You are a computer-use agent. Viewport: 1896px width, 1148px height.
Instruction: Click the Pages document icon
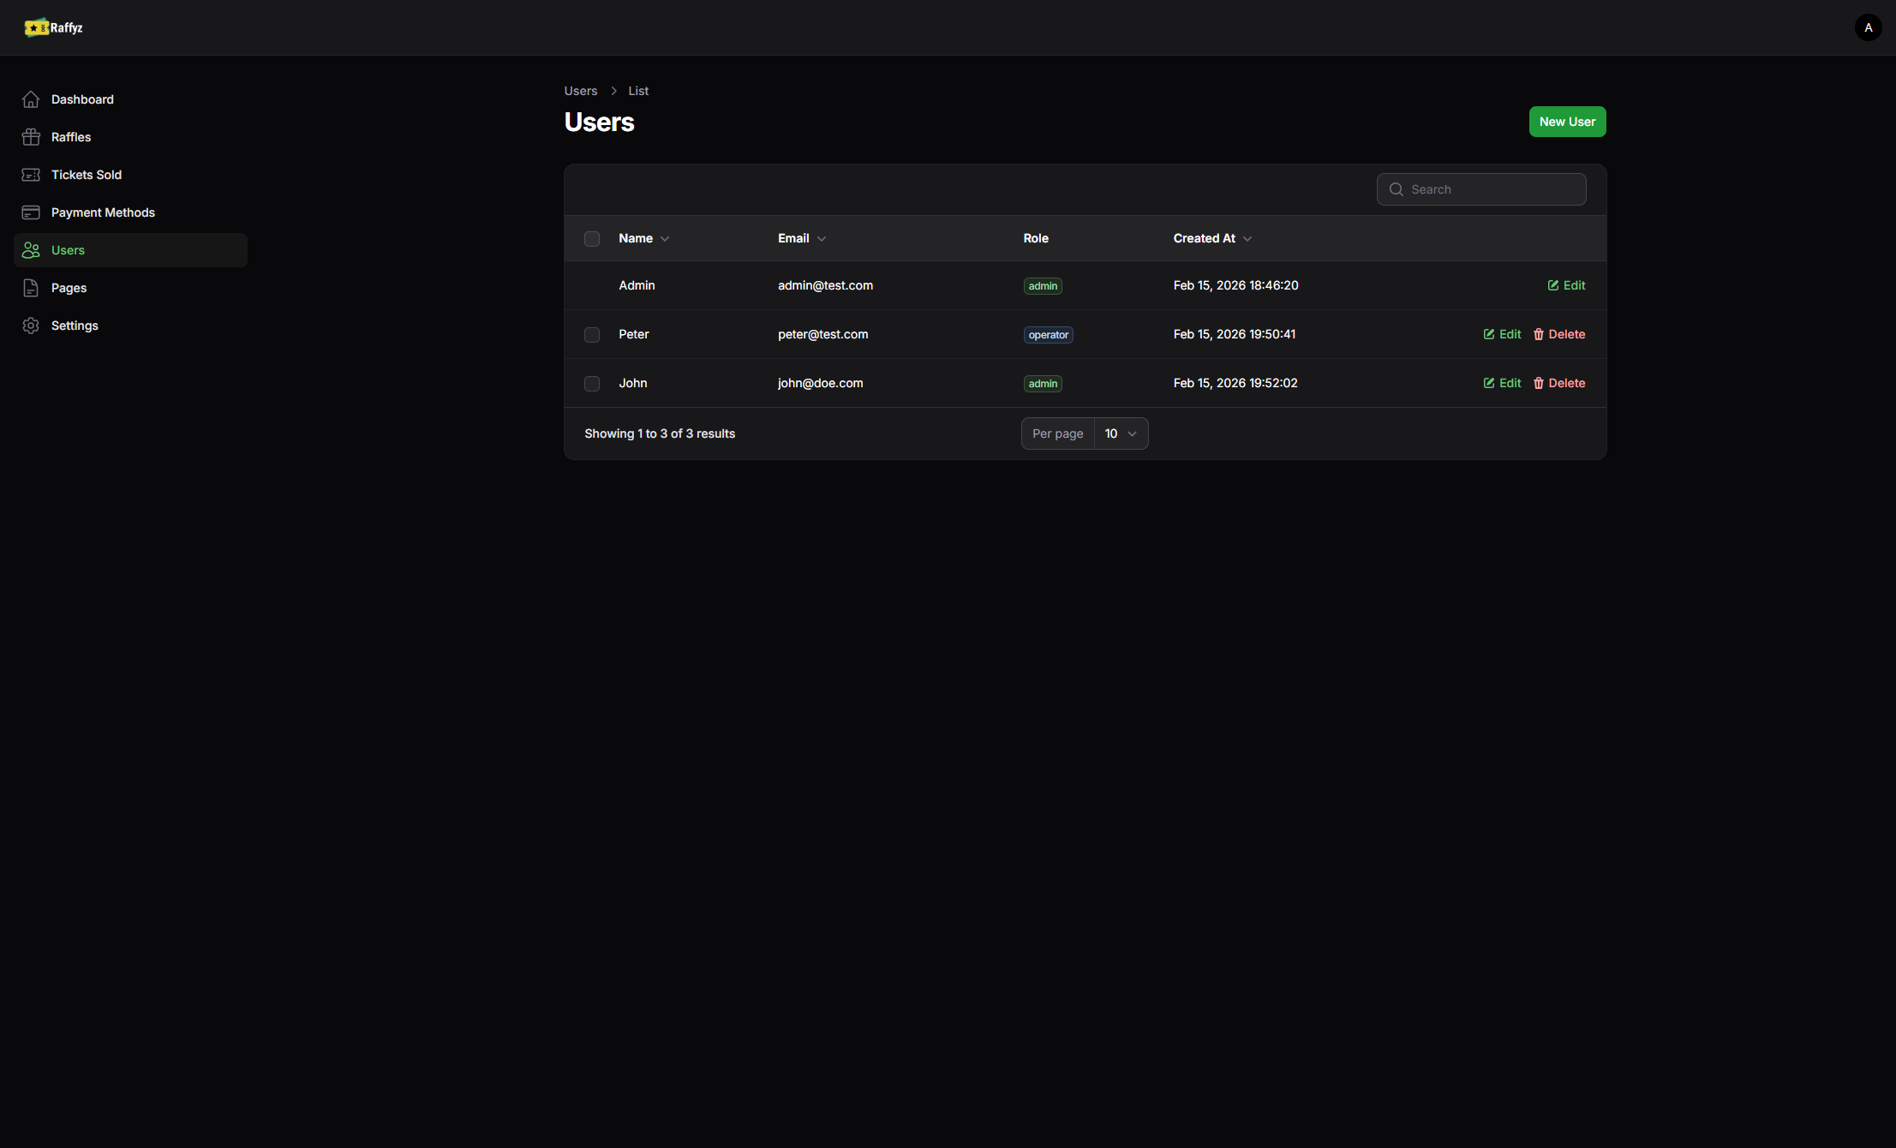click(31, 288)
